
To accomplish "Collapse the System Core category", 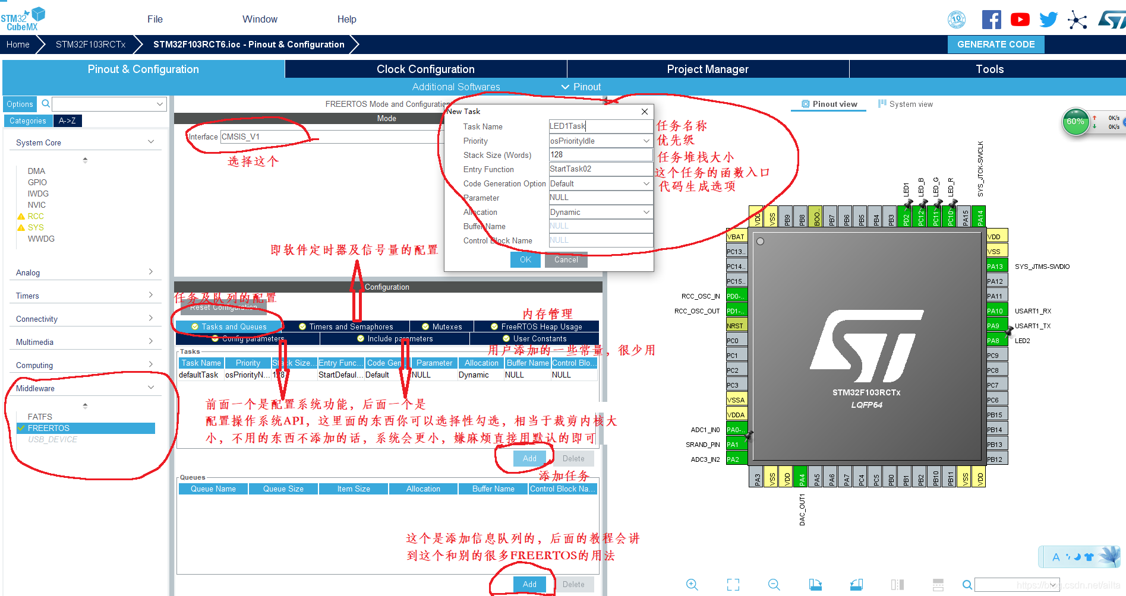I will click(152, 142).
